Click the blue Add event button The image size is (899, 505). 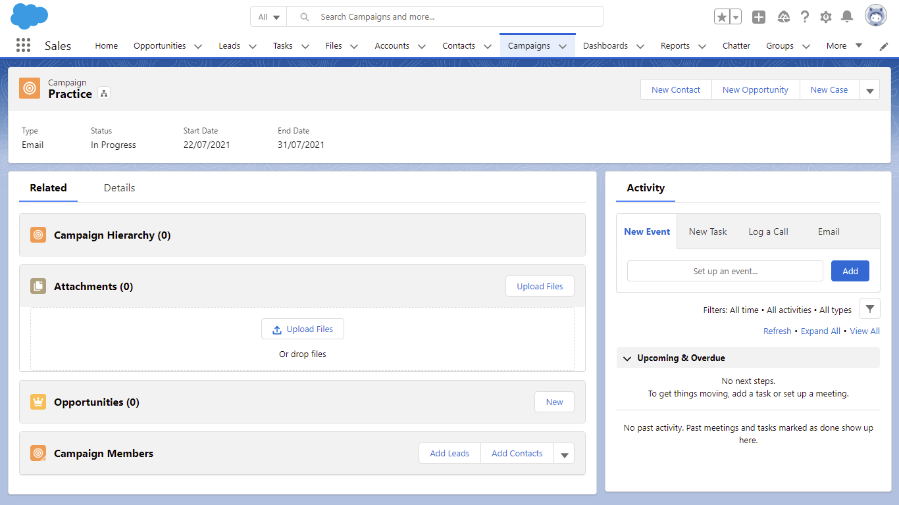(850, 271)
